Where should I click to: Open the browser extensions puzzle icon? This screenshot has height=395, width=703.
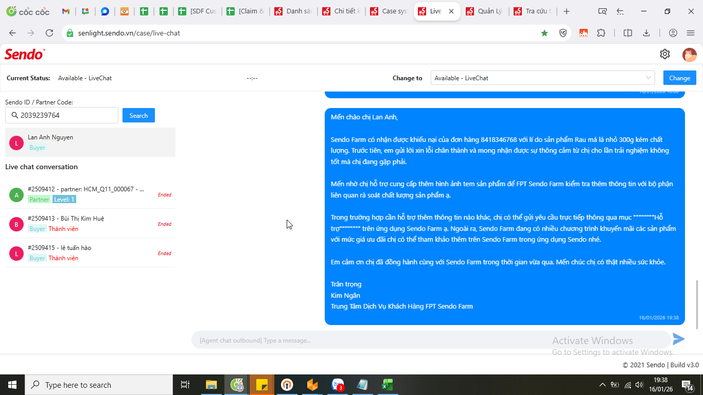pos(601,33)
